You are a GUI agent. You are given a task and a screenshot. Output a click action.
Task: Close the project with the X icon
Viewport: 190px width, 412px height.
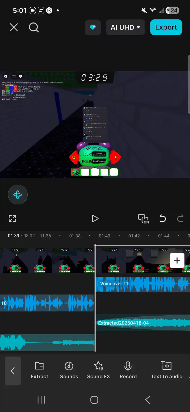(x=14, y=27)
